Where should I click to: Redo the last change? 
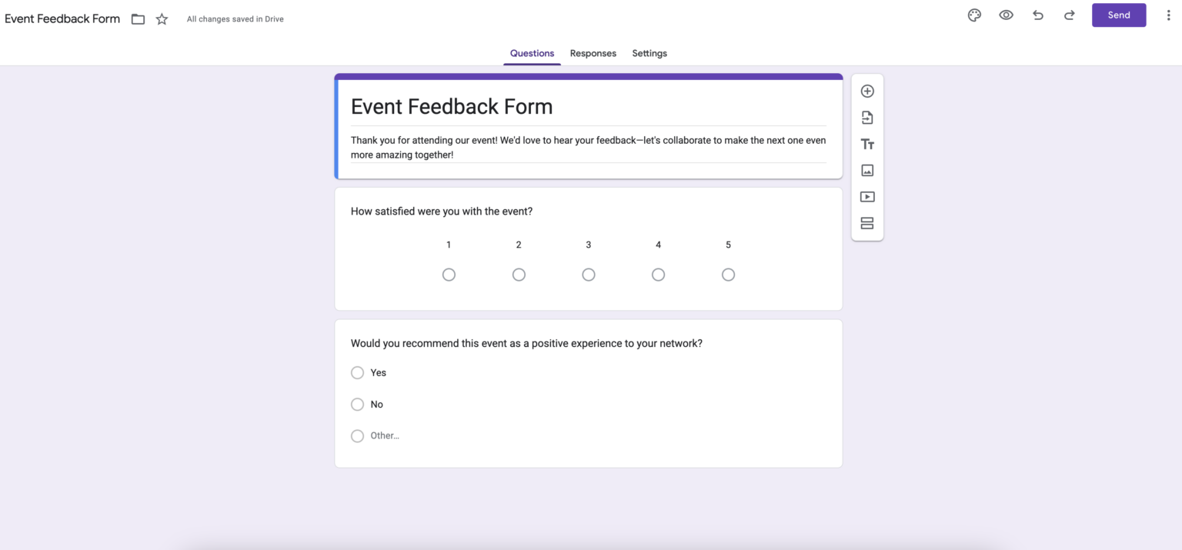coord(1069,15)
